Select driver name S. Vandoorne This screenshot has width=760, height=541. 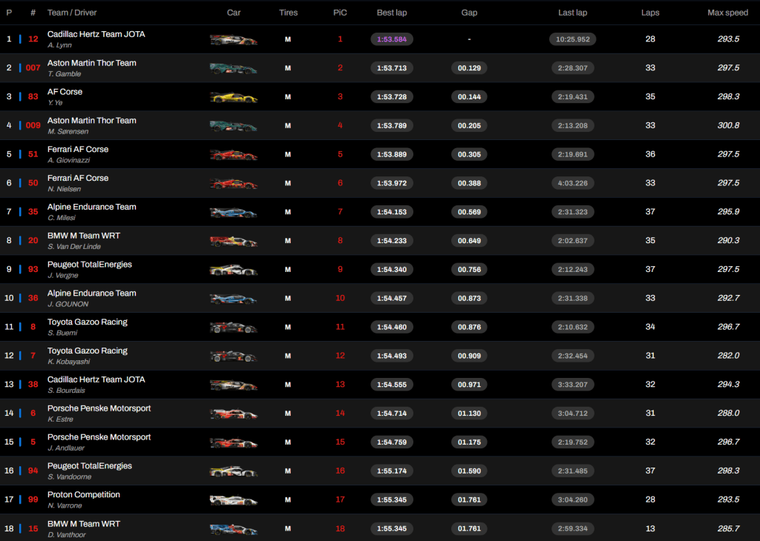pyautogui.click(x=69, y=477)
